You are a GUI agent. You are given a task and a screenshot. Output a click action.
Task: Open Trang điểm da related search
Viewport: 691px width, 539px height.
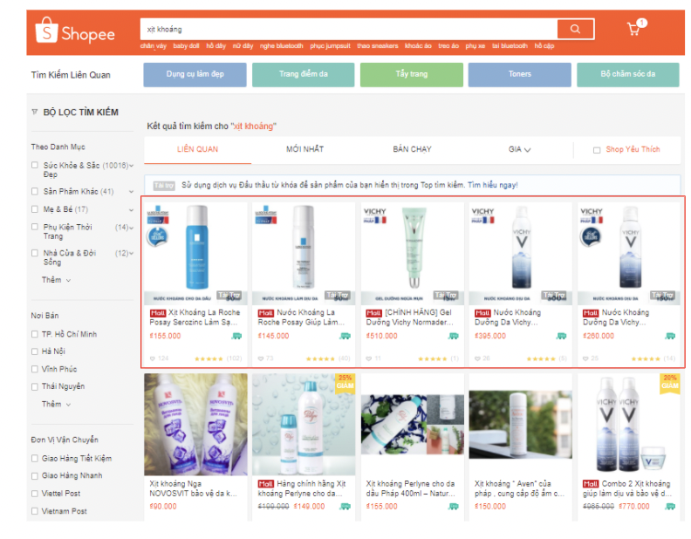[304, 74]
